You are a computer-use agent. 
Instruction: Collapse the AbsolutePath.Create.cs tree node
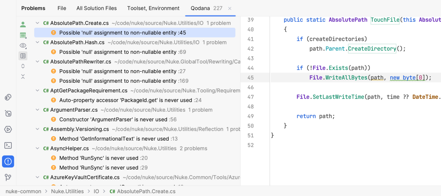[37, 23]
